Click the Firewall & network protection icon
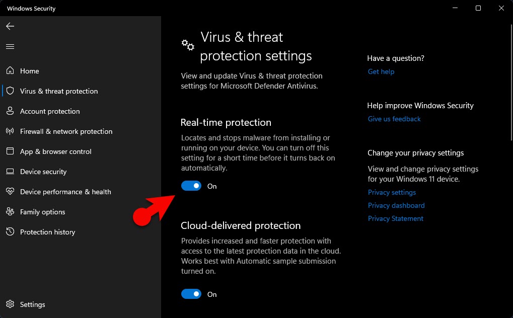Viewport: 513px width, 318px height. (10, 131)
